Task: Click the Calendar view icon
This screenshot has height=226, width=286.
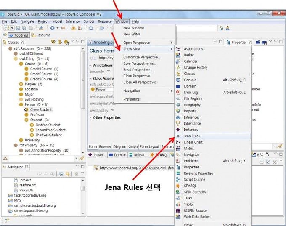Action: point(178,61)
